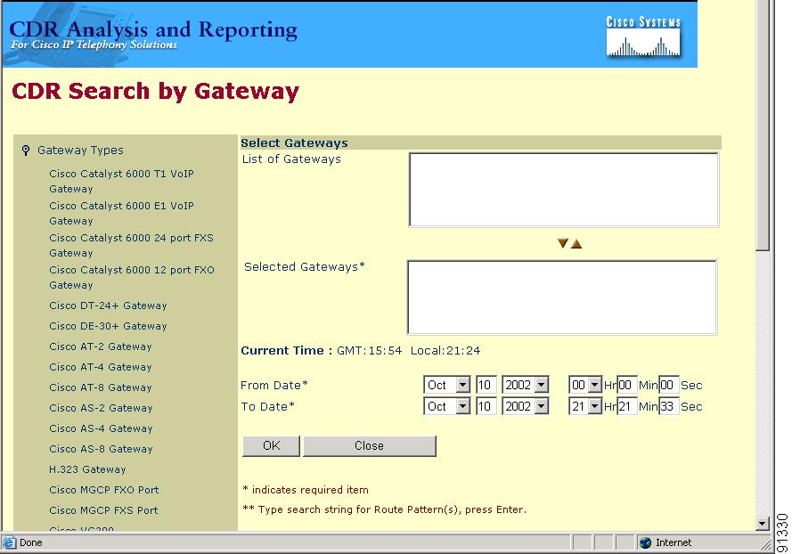Choose Cisco AT-8 Gateway type
Viewport: 792px width, 554px height.
click(x=101, y=387)
